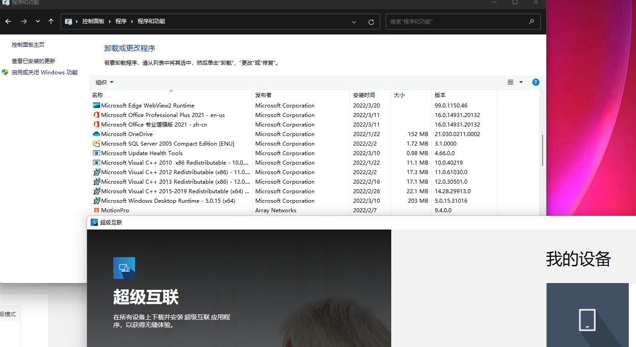Image resolution: width=636 pixels, height=347 pixels.
Task: Click version 99.0.1150.46 cell
Action: tap(451, 105)
